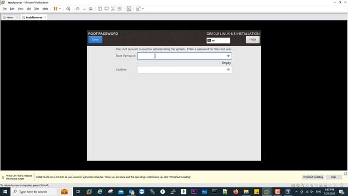Click the us keyboard layout indicator
Image resolution: width=348 pixels, height=196 pixels.
tap(219, 40)
